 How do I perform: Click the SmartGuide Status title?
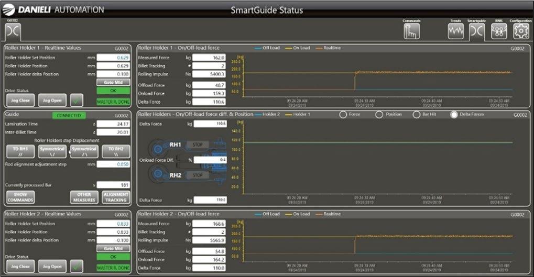coord(267,10)
